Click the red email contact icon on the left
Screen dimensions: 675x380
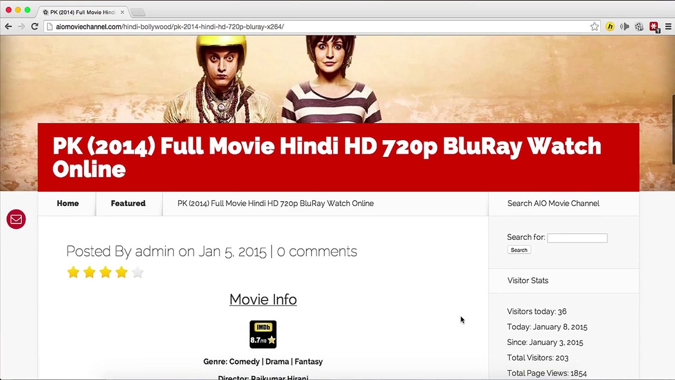tap(16, 219)
